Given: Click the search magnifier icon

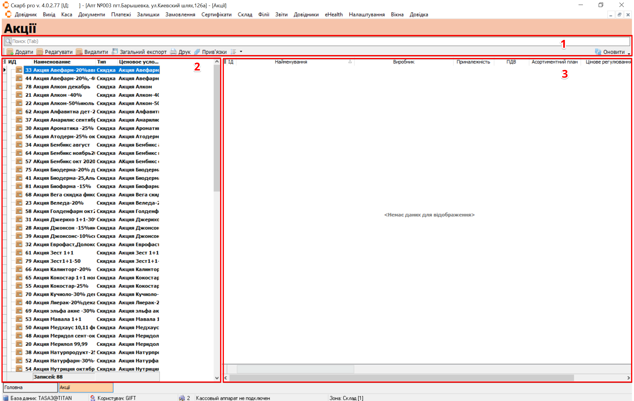Looking at the screenshot, I should coord(8,41).
